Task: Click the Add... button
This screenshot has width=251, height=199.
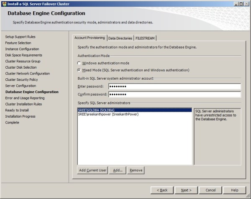Action: (x=118, y=170)
